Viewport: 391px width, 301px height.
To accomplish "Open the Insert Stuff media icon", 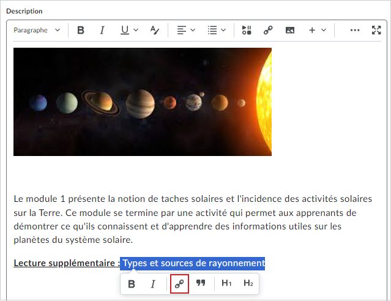I will coord(247,30).
